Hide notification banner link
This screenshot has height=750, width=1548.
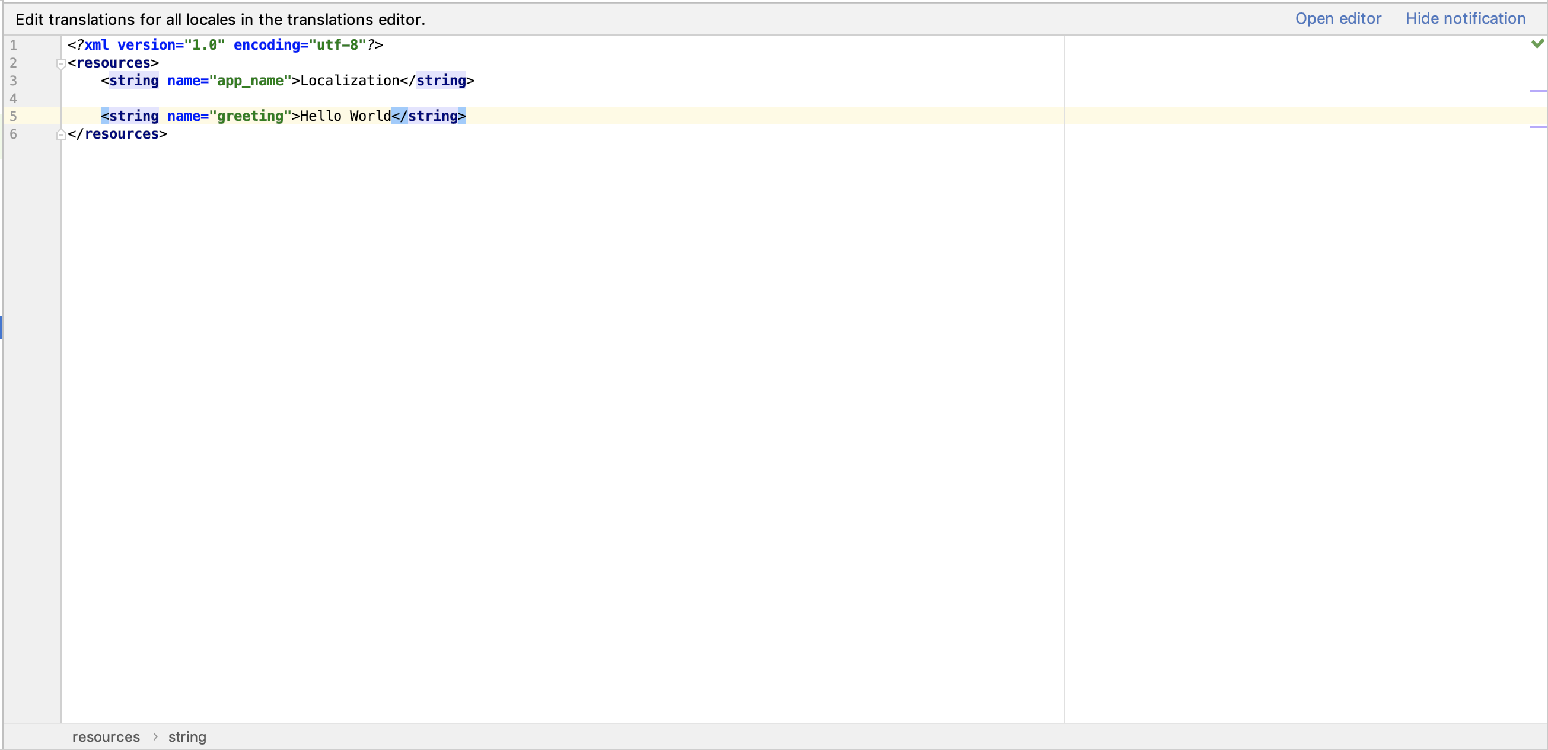pos(1465,18)
